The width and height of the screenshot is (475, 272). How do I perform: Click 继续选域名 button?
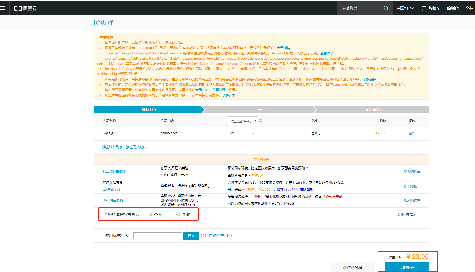pyautogui.click(x=353, y=267)
